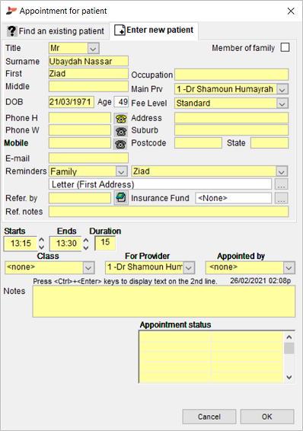Click the Postcode input field
The width and height of the screenshot is (303, 431).
[x=198, y=143]
